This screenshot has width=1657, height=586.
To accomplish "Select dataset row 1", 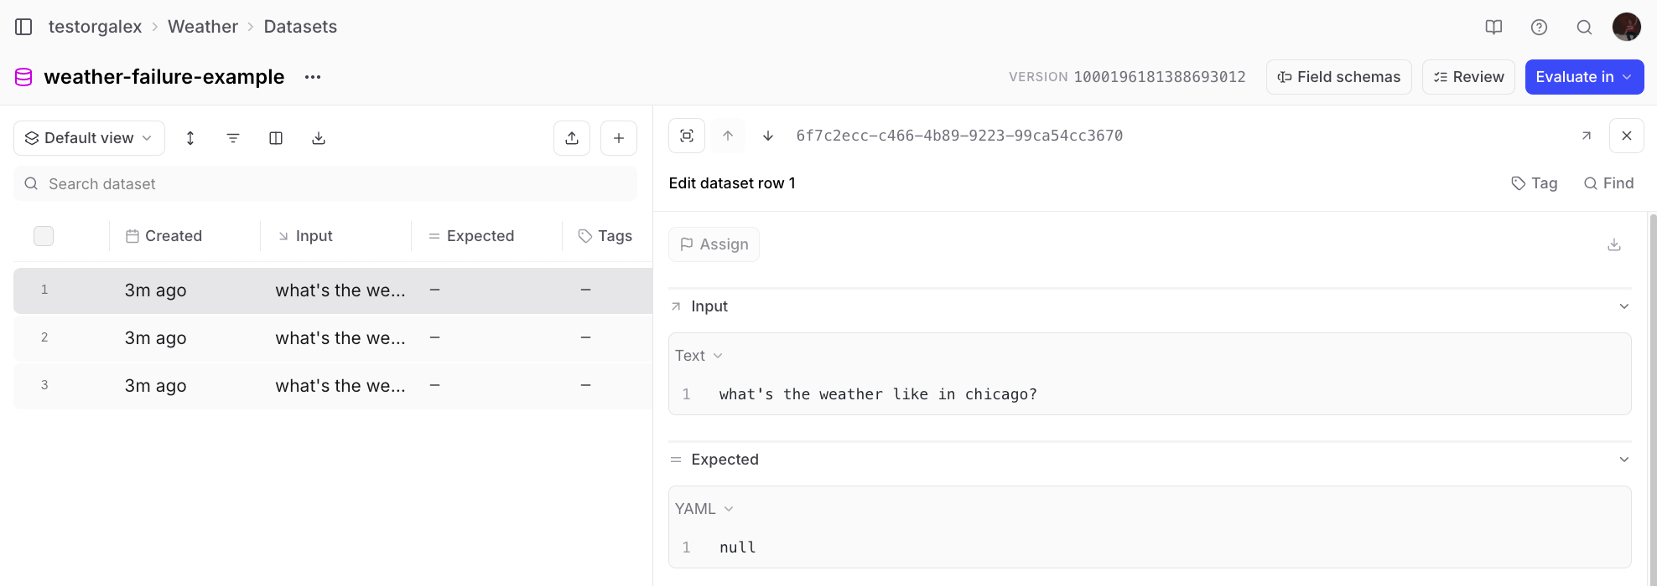I will coord(333,290).
